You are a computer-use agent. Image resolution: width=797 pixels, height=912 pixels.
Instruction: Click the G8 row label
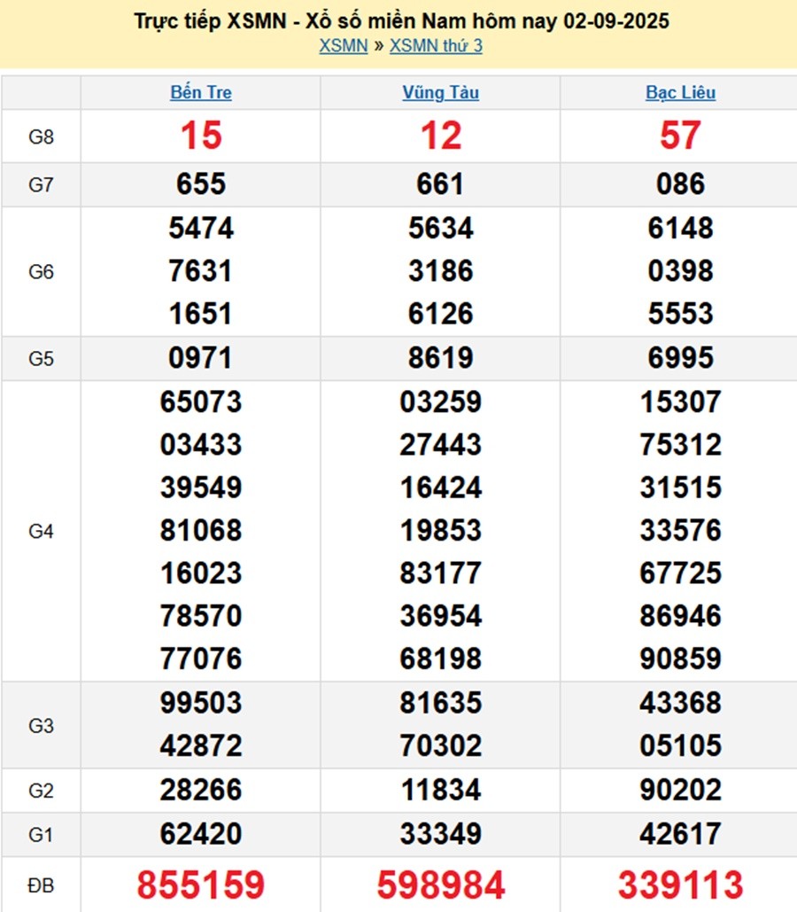(x=42, y=136)
